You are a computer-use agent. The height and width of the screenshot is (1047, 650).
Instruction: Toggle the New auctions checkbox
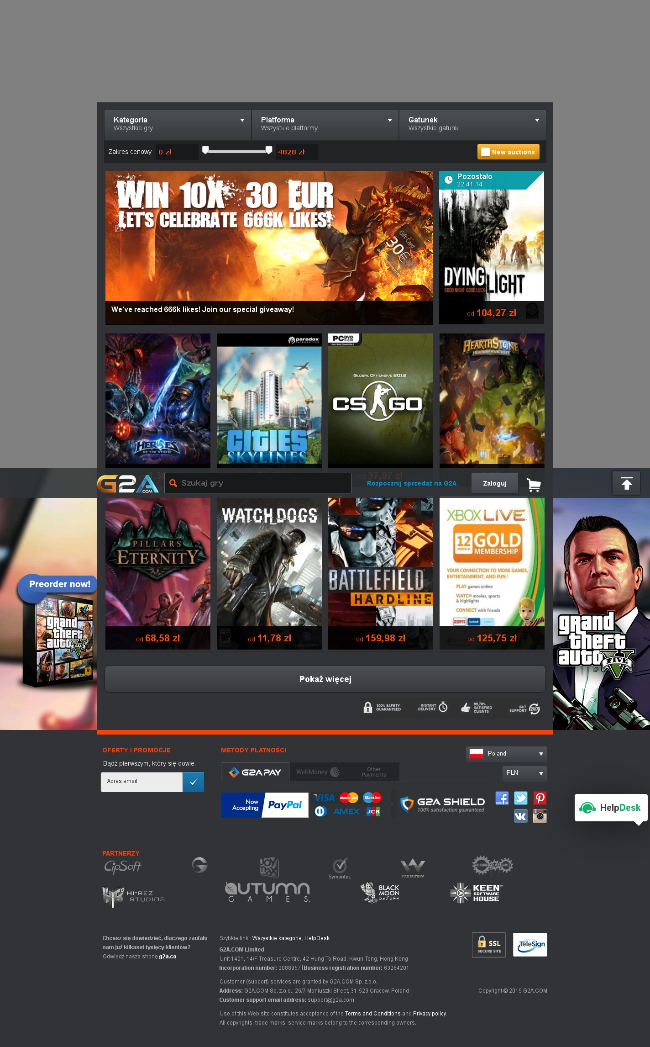485,152
